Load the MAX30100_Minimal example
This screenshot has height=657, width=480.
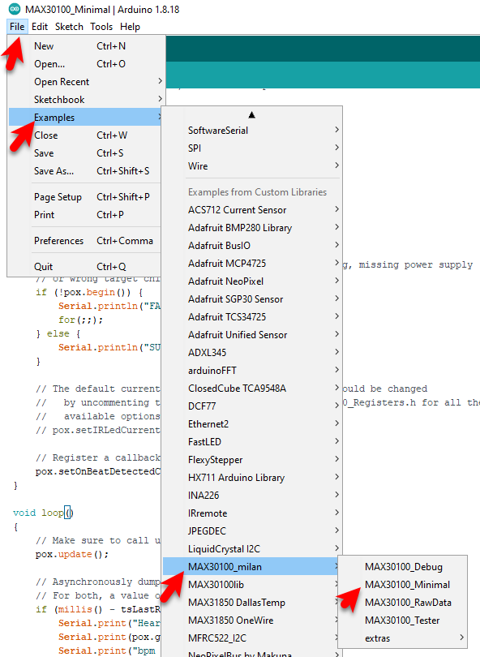(x=402, y=585)
